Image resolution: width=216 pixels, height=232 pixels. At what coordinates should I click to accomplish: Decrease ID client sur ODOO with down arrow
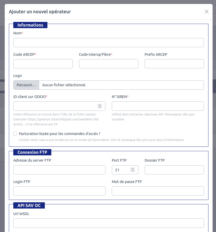tap(100, 107)
